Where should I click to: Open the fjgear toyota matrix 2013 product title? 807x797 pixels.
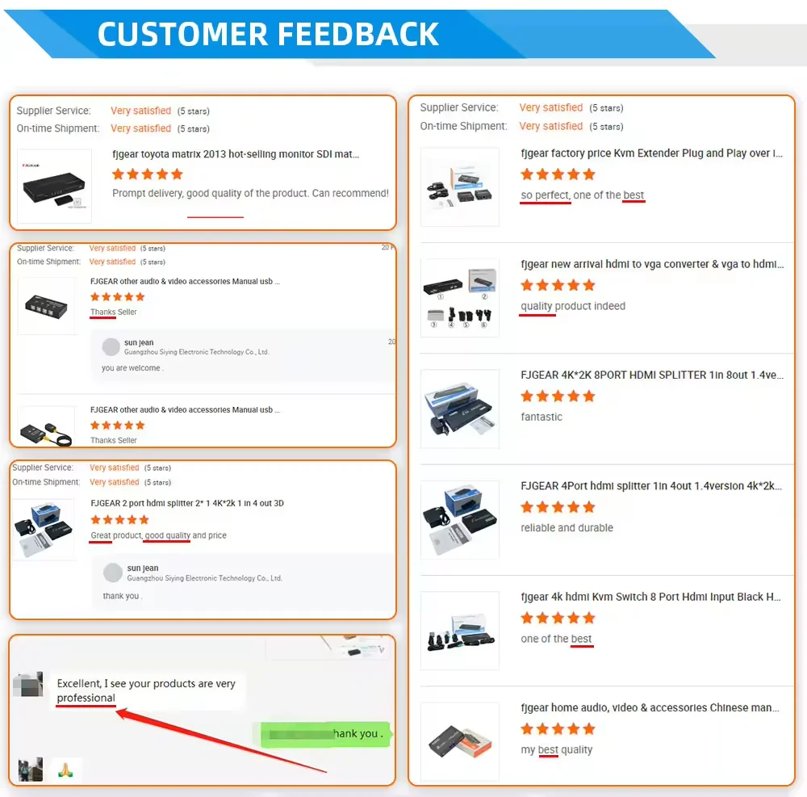[236, 154]
